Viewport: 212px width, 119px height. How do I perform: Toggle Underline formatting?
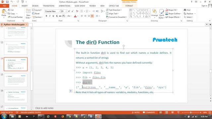click(53, 16)
